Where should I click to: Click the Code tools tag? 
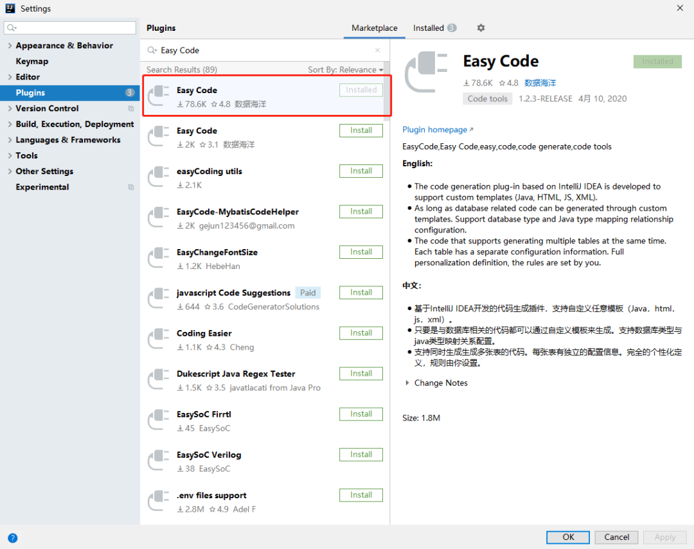[x=487, y=99]
